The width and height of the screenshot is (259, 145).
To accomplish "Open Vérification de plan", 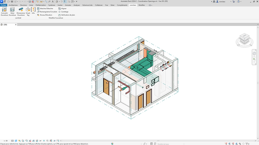I will tap(67, 15).
